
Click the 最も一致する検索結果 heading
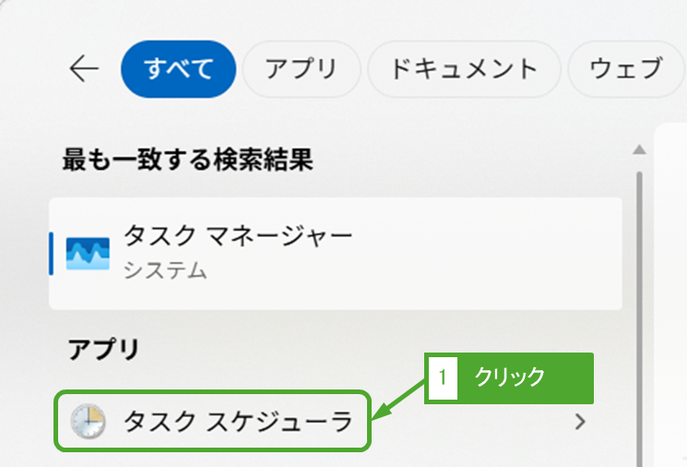(x=187, y=161)
